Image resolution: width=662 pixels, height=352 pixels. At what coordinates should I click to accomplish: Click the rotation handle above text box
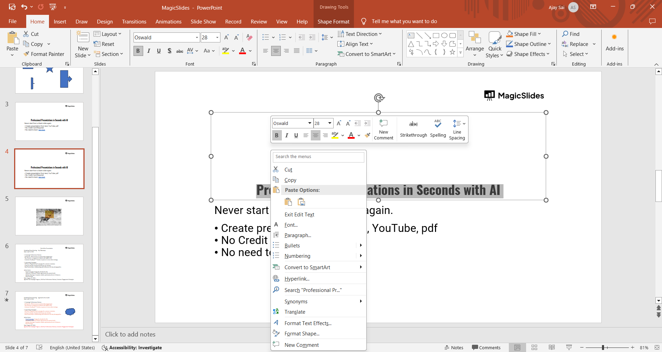(379, 98)
